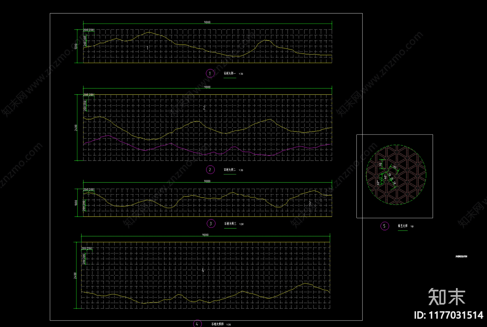The image size is (487, 327).
Task: Click the magenta detail bubble numbered 2
Action: coord(210,170)
